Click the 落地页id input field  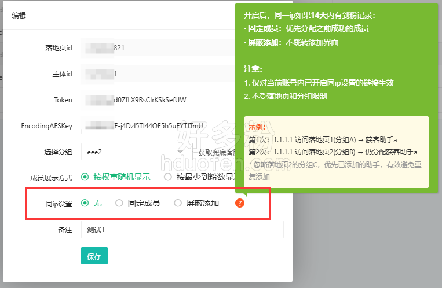coord(158,48)
